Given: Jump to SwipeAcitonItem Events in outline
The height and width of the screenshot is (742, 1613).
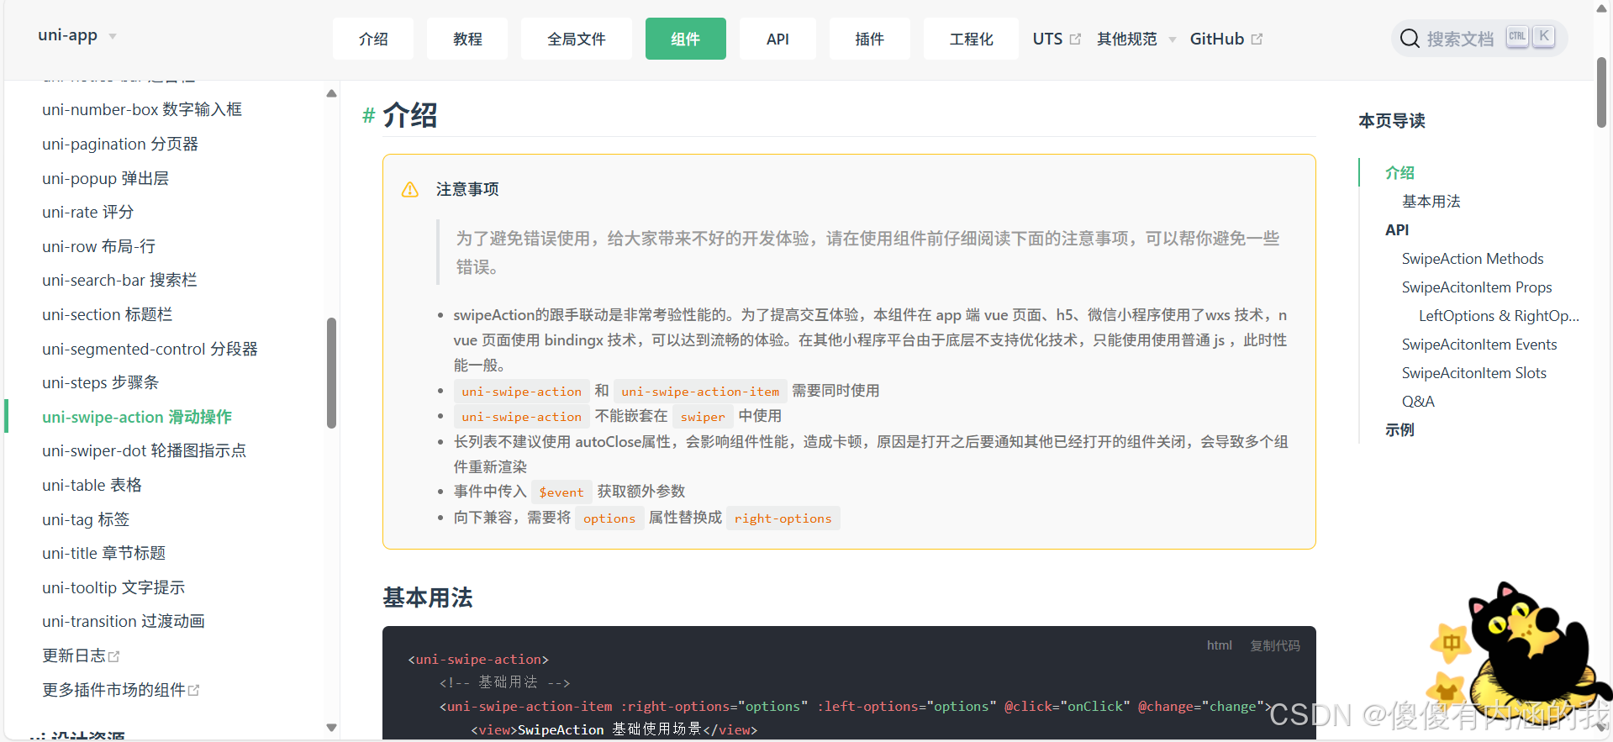Looking at the screenshot, I should 1479,345.
